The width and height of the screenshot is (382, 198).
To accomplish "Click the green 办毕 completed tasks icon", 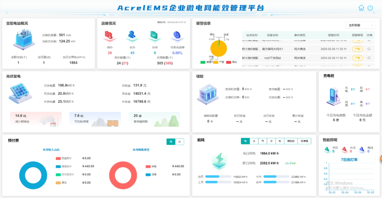I will point(155,36).
